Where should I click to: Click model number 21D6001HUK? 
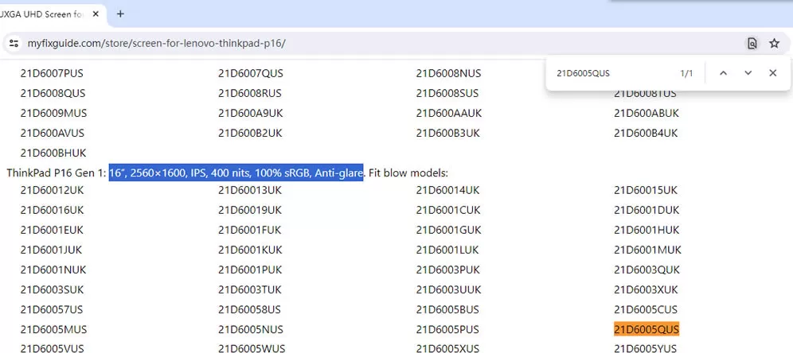point(647,231)
